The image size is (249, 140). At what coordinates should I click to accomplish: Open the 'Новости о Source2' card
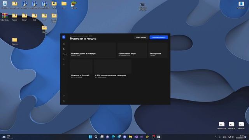click(x=81, y=69)
